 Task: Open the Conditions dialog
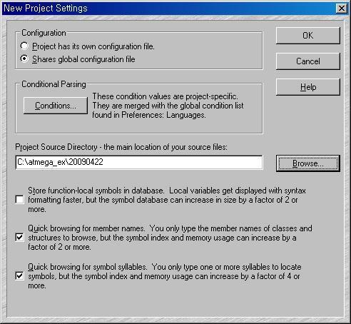[x=56, y=106]
